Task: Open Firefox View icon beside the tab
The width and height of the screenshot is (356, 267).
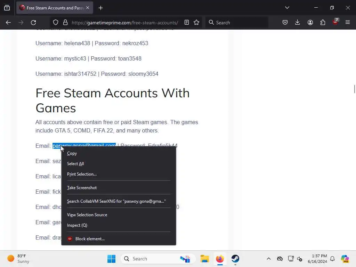Action: click(x=7, y=8)
